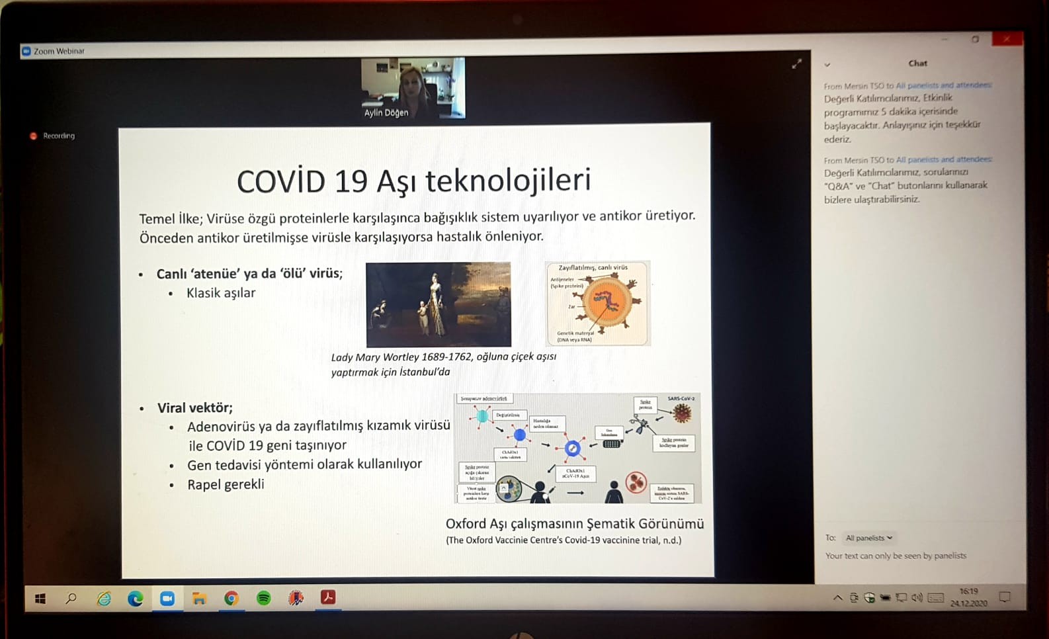1049x639 pixels.
Task: Open the 'All panelists' recipient dropdown
Action: pyautogui.click(x=868, y=538)
